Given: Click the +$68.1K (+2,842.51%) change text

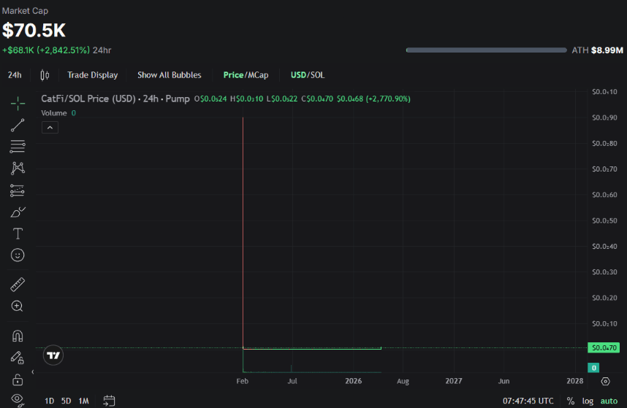Looking at the screenshot, I should [46, 50].
